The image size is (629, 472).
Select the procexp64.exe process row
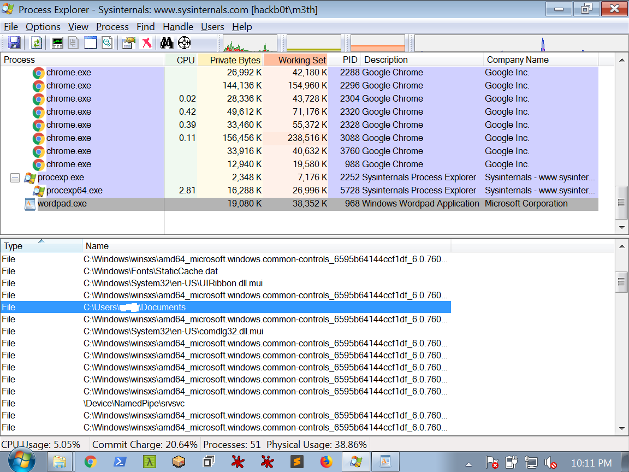pyautogui.click(x=299, y=190)
